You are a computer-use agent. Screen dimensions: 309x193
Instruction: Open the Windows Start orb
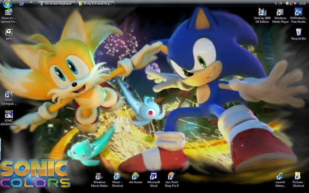point(7,3)
